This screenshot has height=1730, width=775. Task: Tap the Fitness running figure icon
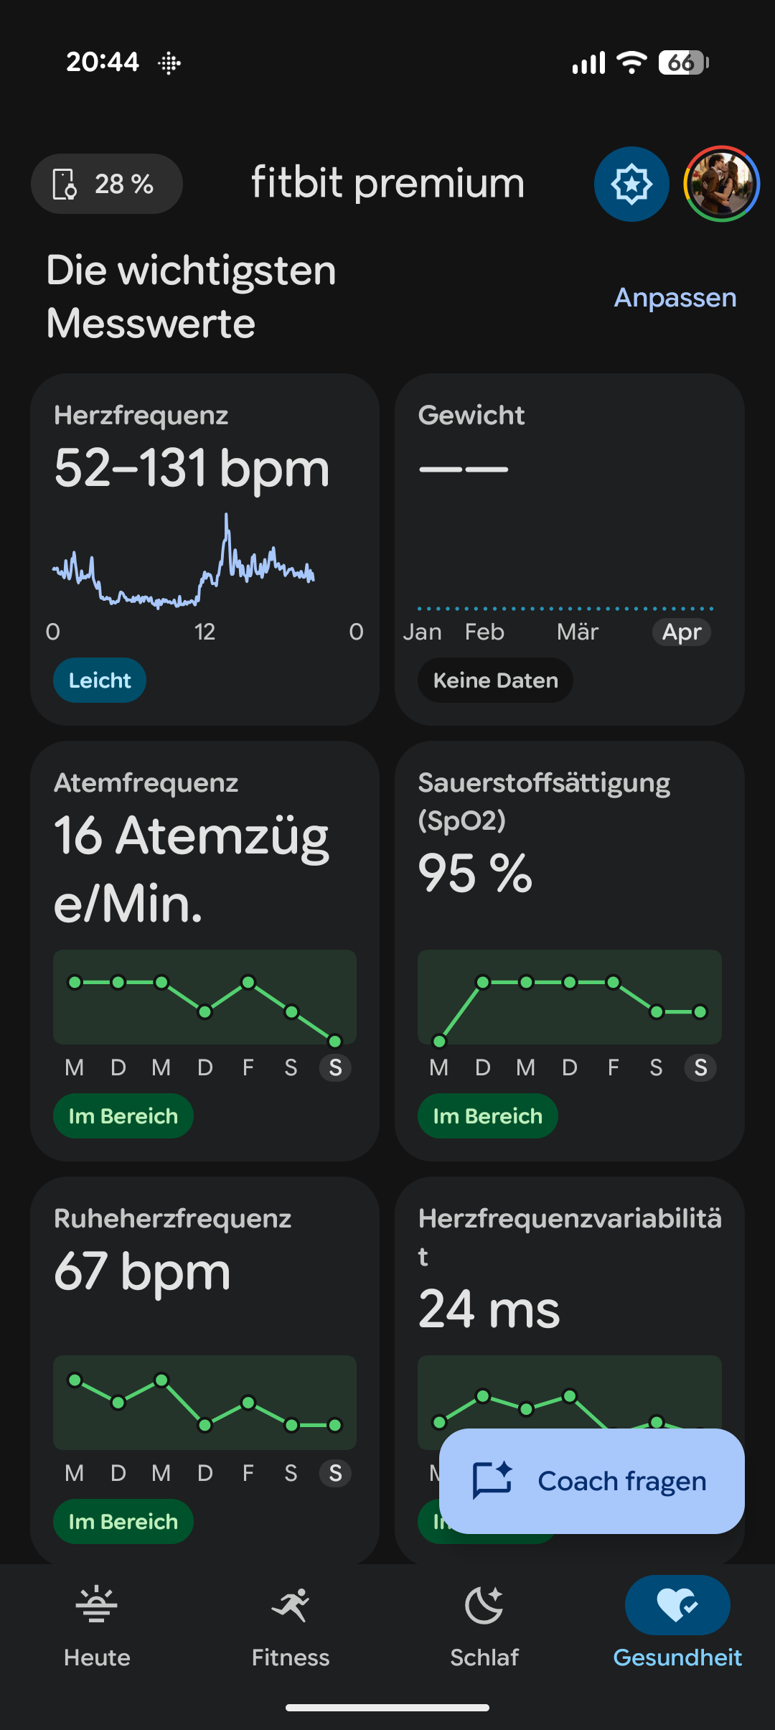tap(291, 1605)
